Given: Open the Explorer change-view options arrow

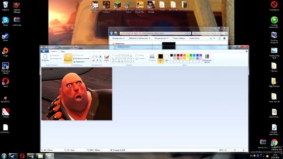Looking at the screenshot, I should click(x=214, y=38).
